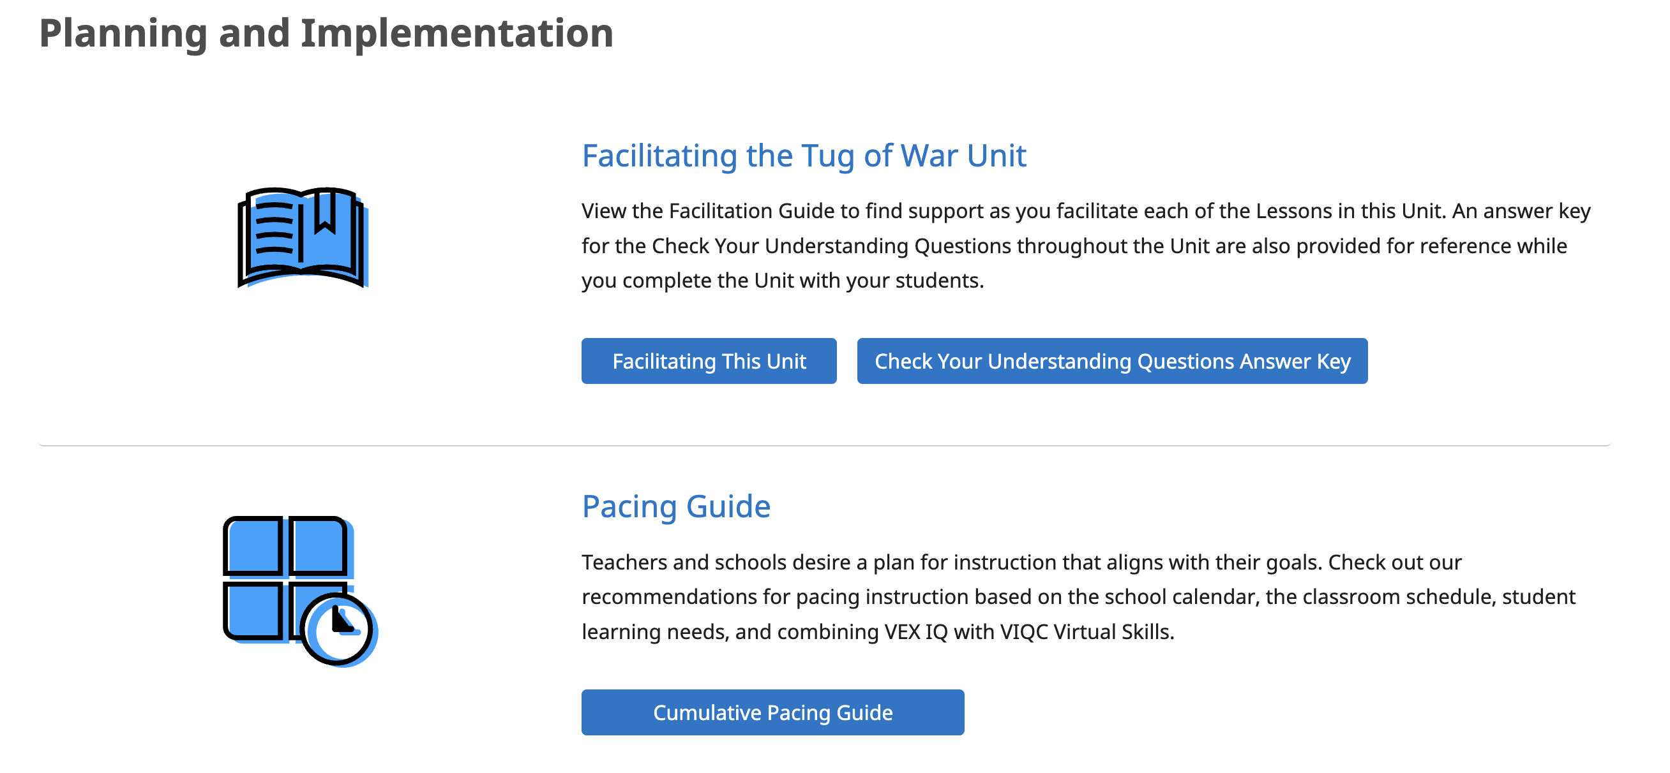Click the "Check out our" sentence in Pacing Guide
Image resolution: width=1670 pixels, height=773 pixels.
coord(1394,563)
